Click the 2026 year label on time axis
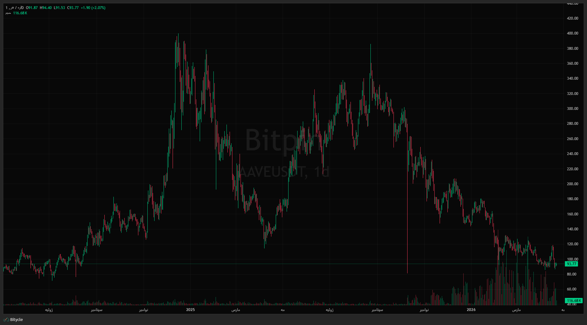Screen dimensions: 587x325 click(x=471, y=310)
